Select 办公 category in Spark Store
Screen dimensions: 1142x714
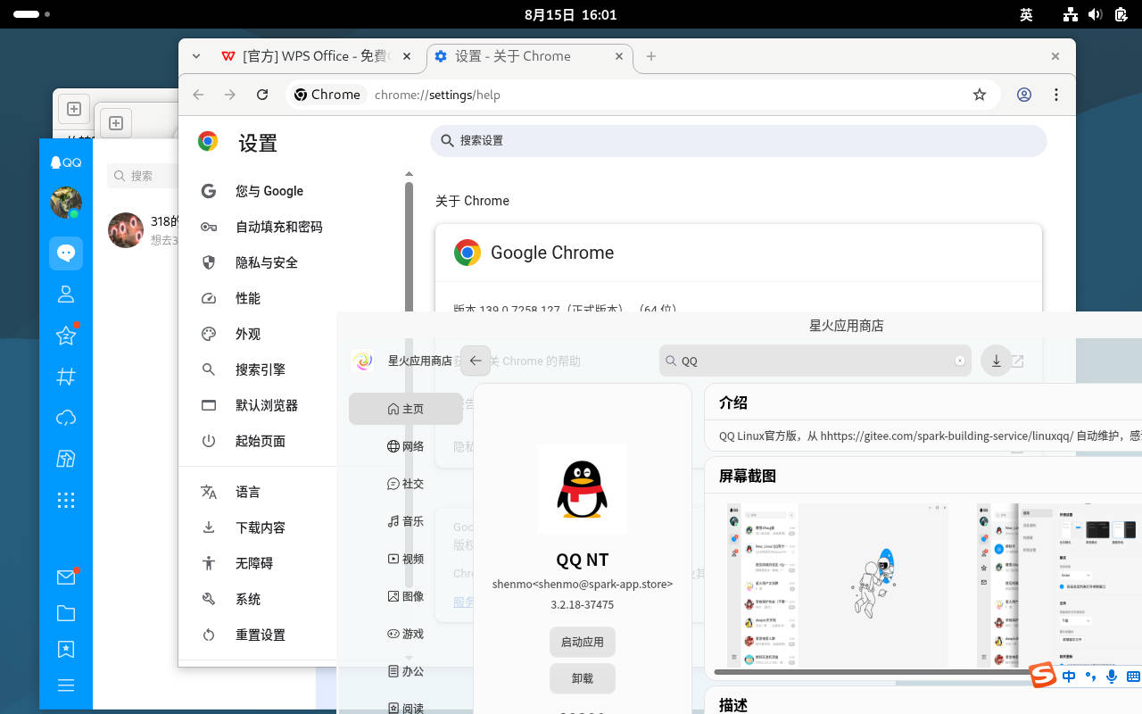(x=406, y=671)
